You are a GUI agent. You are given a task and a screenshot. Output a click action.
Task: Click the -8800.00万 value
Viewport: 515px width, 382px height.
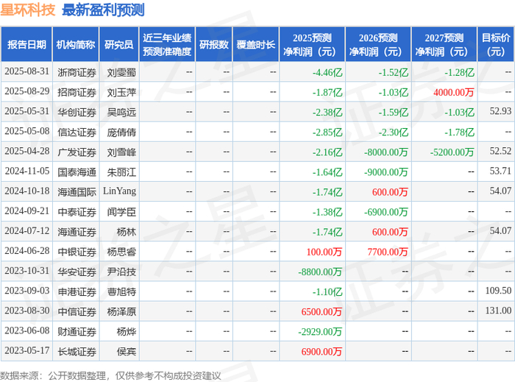point(320,272)
